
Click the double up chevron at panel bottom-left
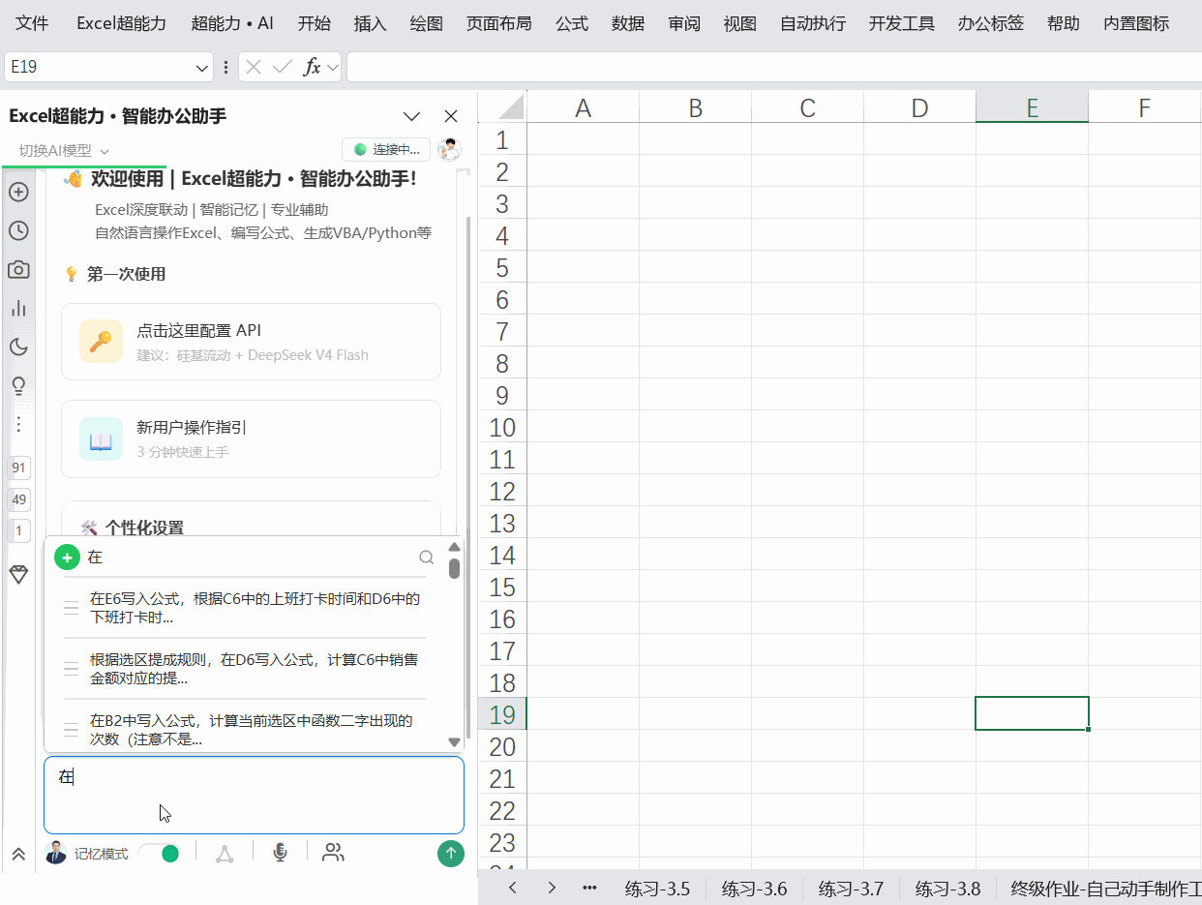[18, 854]
